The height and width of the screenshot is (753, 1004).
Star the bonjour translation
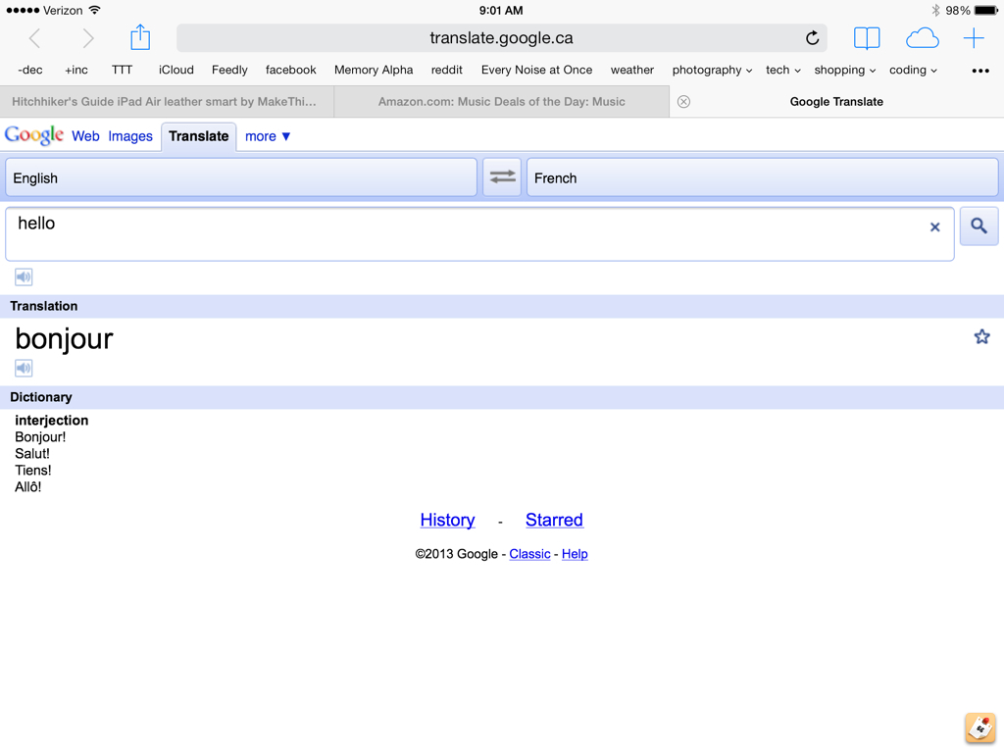click(981, 337)
